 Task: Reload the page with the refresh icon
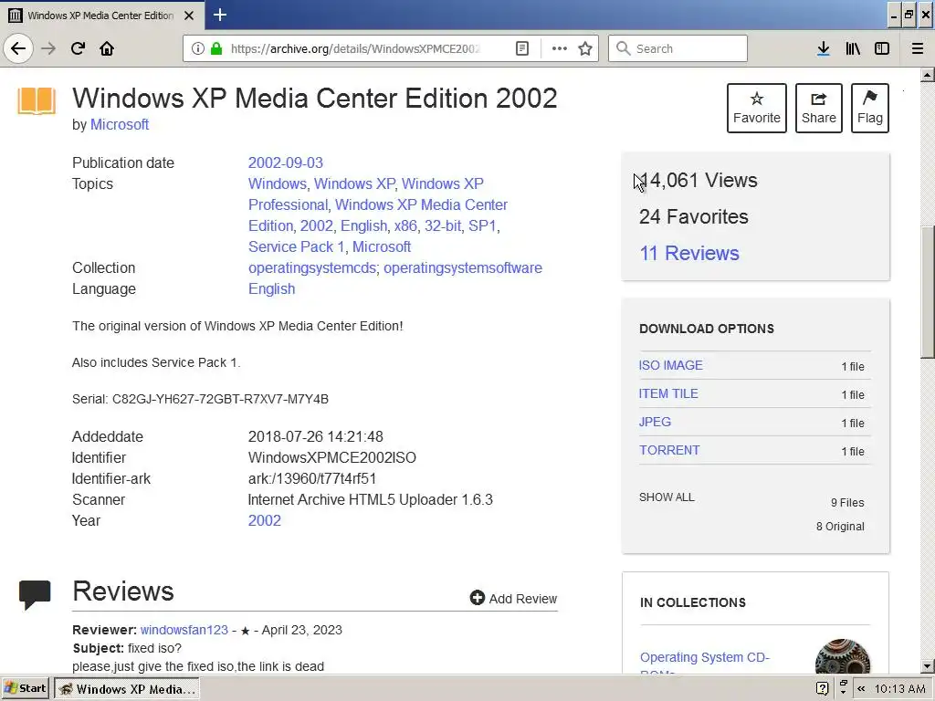(79, 48)
